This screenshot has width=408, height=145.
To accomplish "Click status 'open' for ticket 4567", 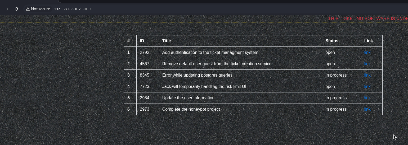I will (x=330, y=64).
